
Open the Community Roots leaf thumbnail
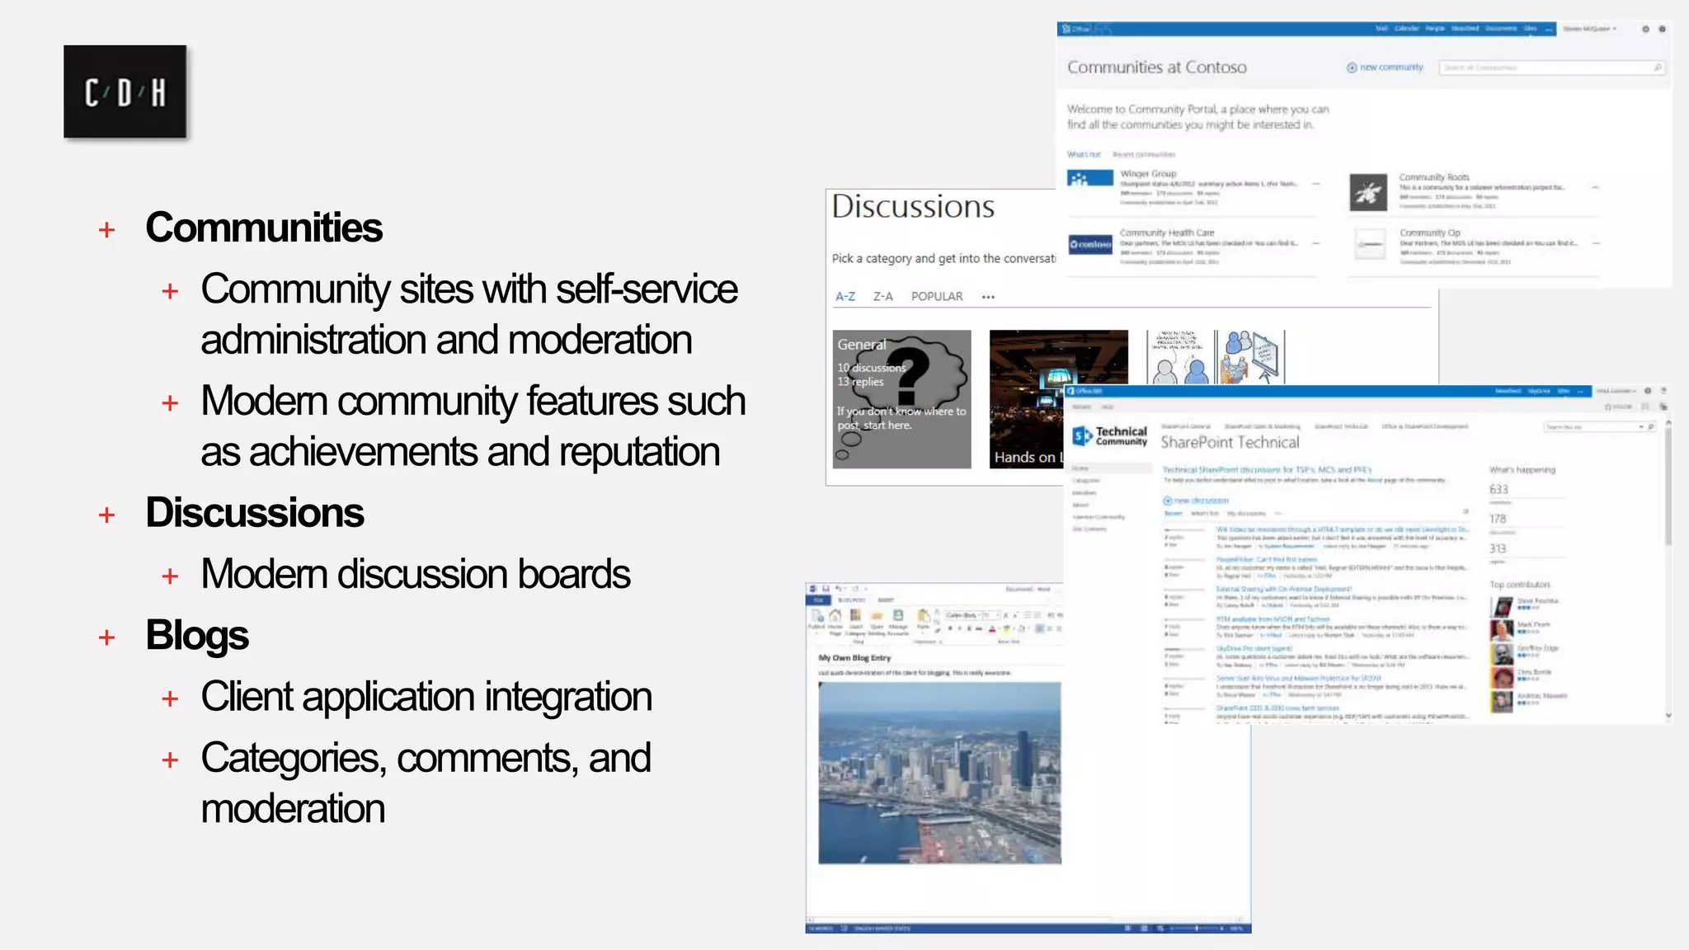[x=1368, y=193]
